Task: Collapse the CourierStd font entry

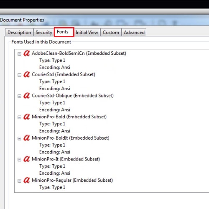Action: [x=19, y=75]
